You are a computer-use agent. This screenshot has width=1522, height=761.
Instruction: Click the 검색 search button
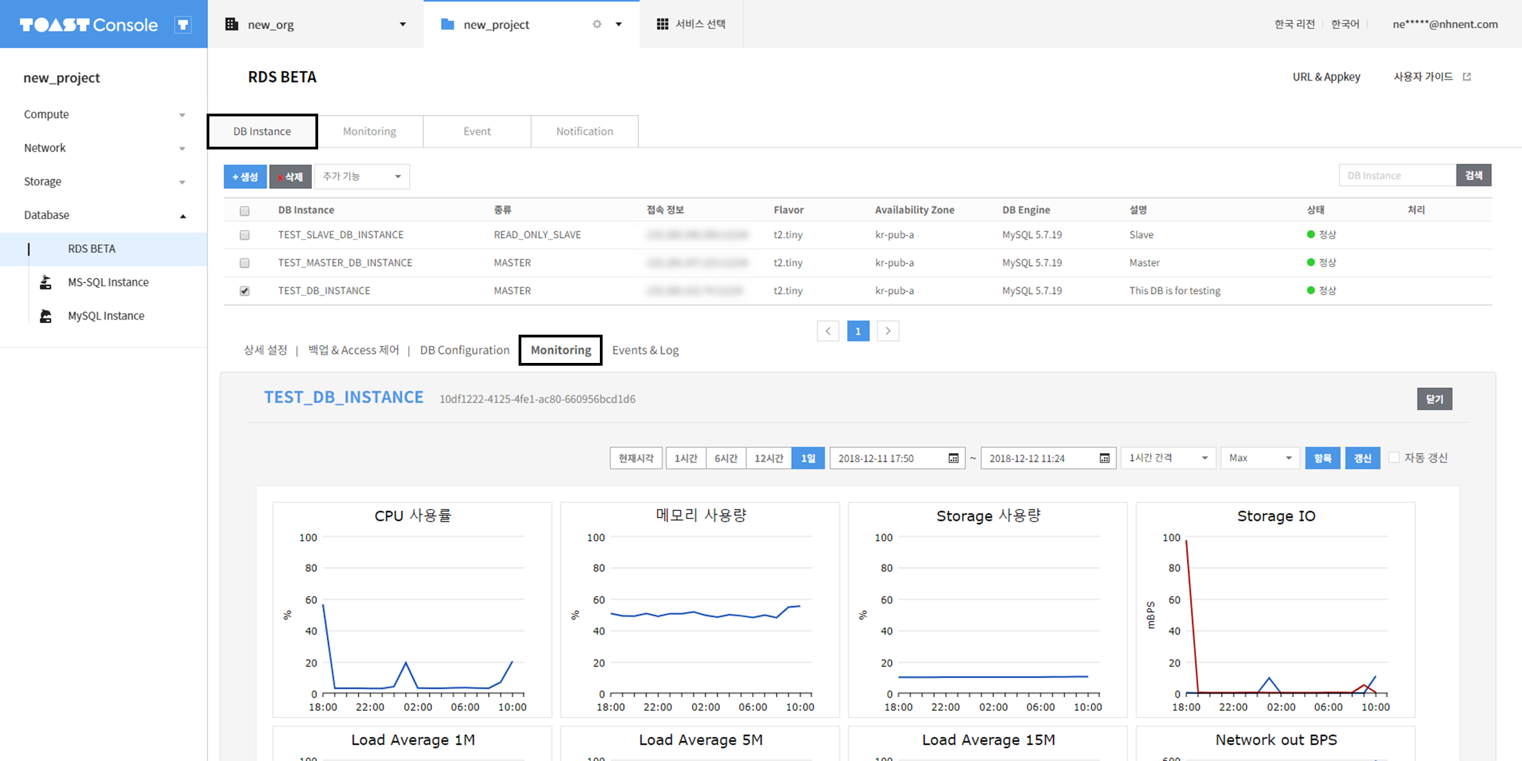coord(1474,175)
